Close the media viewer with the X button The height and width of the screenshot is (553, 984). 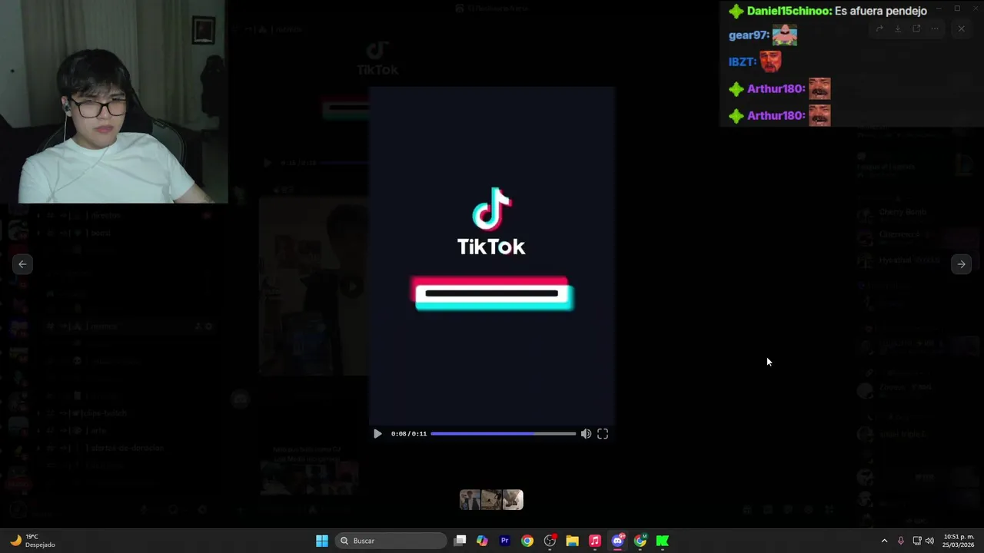(961, 29)
